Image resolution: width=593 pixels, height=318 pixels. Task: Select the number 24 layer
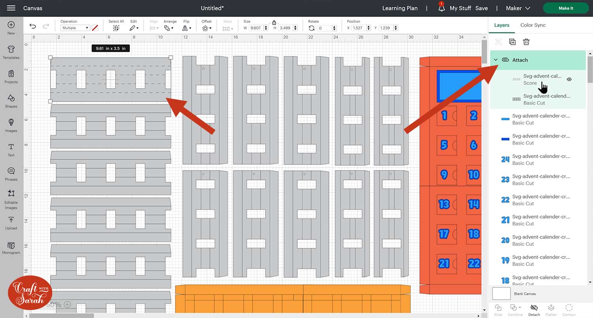coord(538,159)
